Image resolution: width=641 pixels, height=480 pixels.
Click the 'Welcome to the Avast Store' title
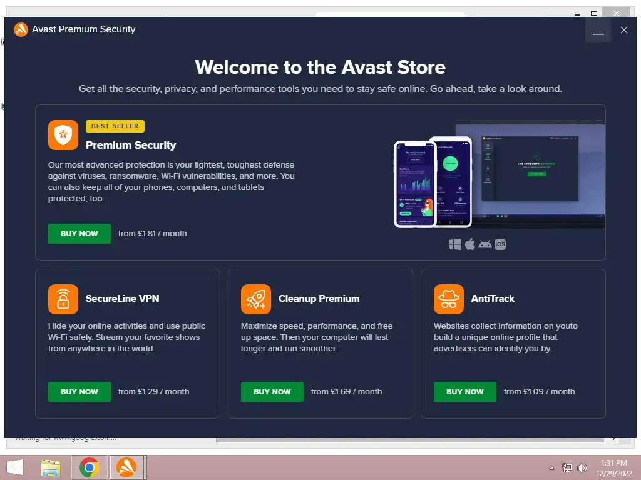pos(320,67)
